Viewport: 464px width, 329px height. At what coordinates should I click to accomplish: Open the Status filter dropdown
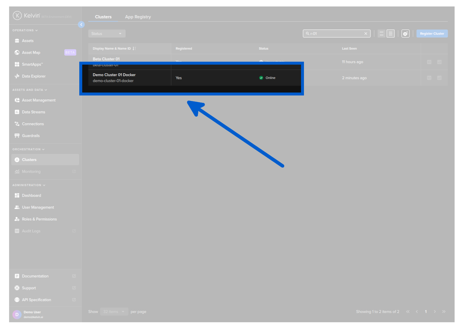(x=107, y=34)
